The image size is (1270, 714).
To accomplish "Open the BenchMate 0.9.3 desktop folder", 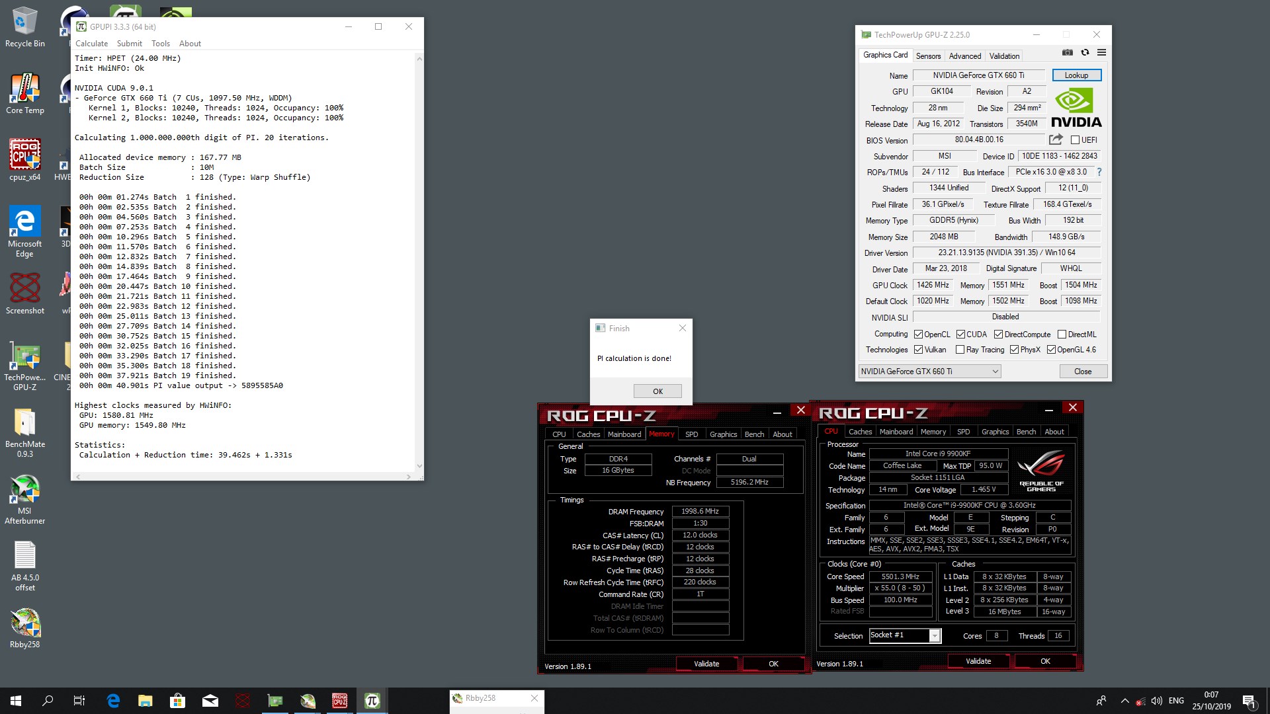I will point(24,432).
